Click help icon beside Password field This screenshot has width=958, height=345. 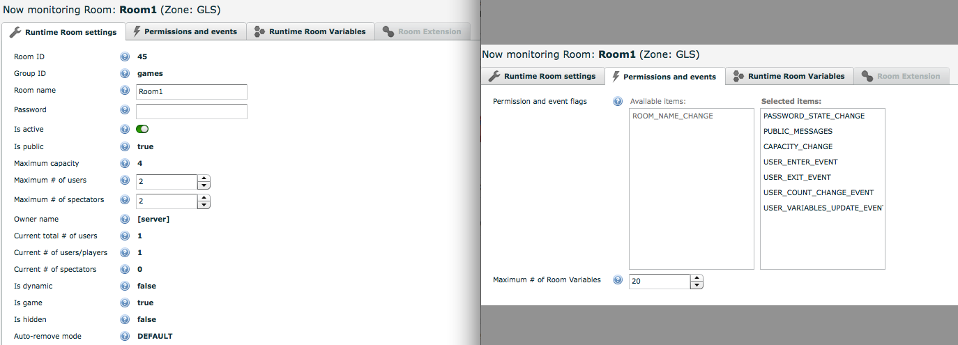point(125,110)
